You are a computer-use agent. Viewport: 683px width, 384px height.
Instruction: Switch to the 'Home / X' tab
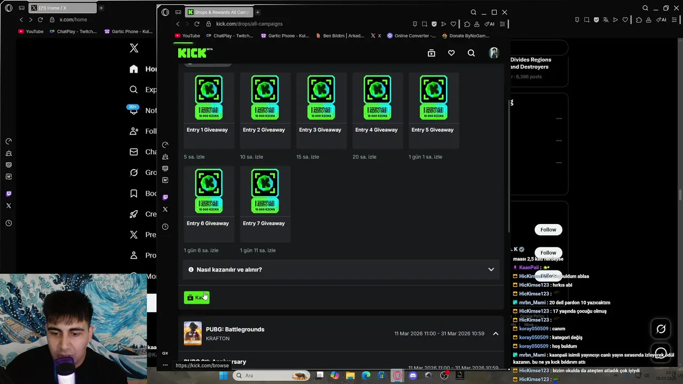point(61,8)
